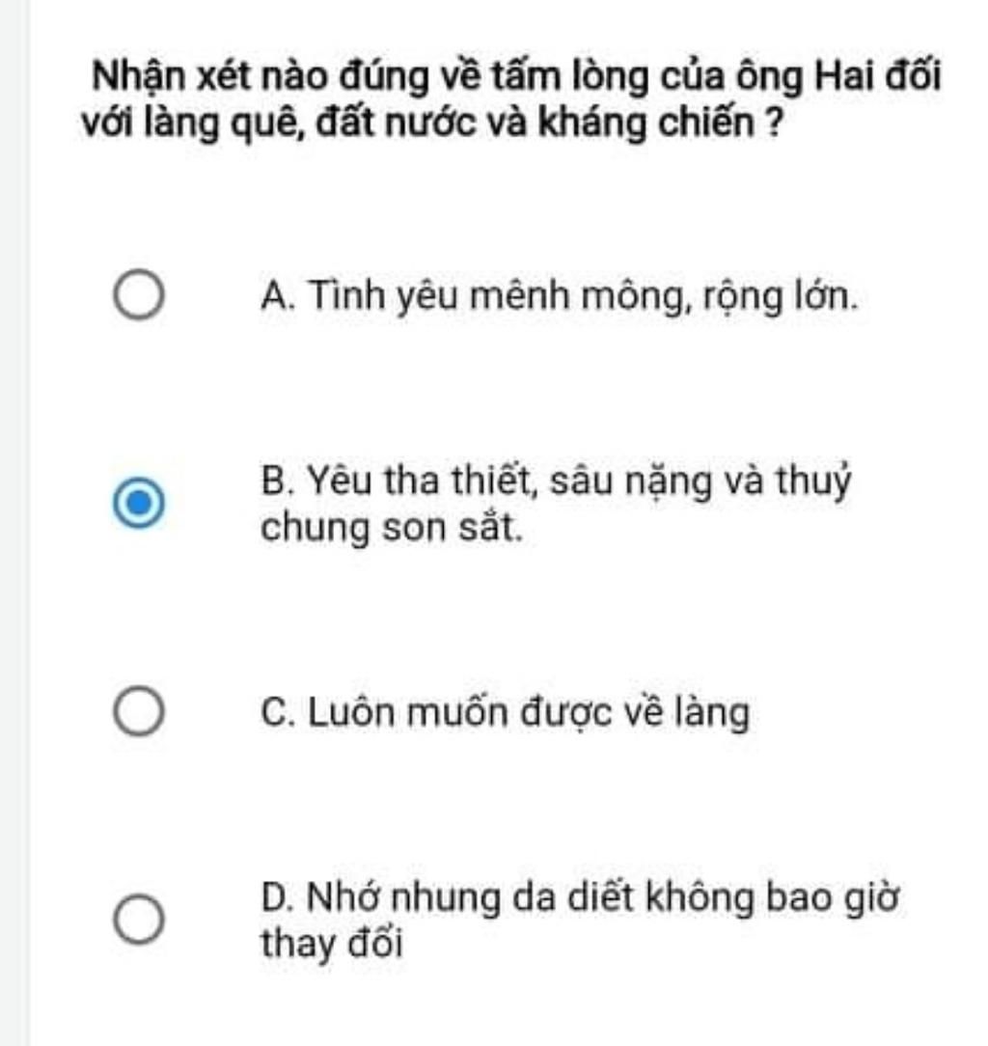The height and width of the screenshot is (1046, 988).
Task: Click the 'C.' letter prefix of the third answer
Action: coord(275,714)
